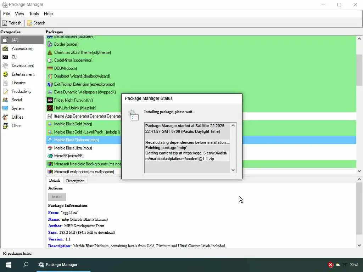This screenshot has width=363, height=272.
Task: Select Microsoft Nostalgic Backgrounds package row
Action: (201, 164)
